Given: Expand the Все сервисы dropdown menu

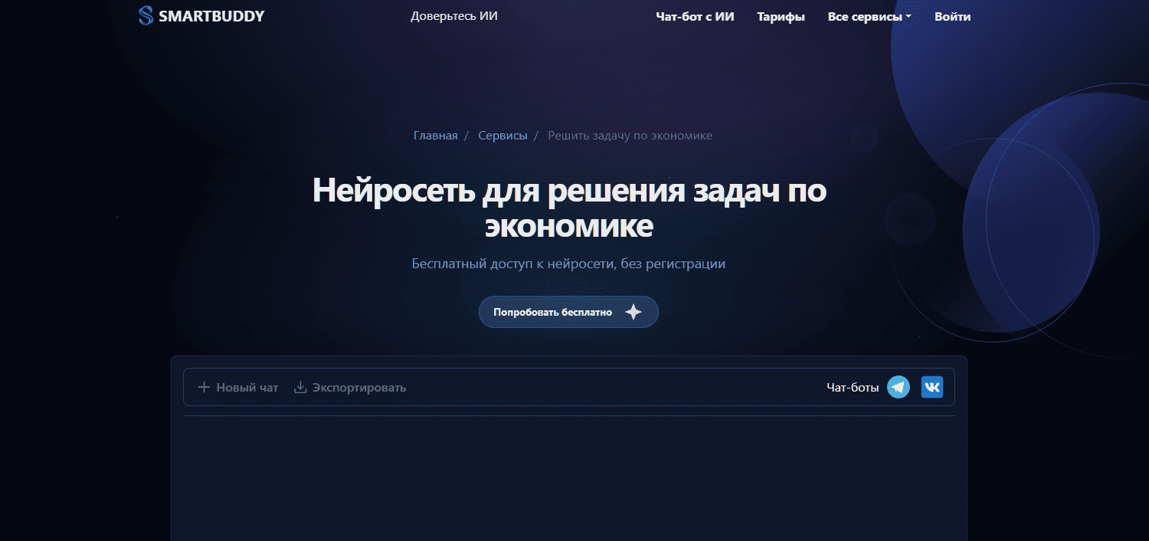Looking at the screenshot, I should coord(865,17).
